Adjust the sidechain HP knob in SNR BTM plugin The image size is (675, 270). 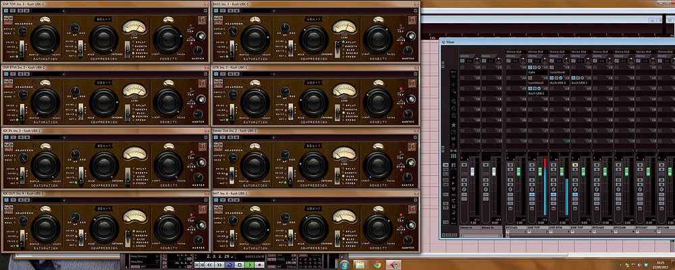coord(75,91)
